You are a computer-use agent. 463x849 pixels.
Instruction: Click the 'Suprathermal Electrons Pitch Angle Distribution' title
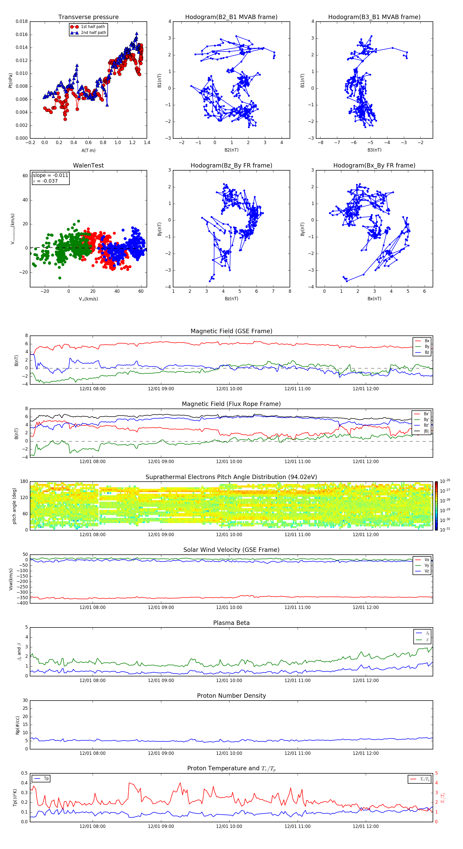[231, 477]
